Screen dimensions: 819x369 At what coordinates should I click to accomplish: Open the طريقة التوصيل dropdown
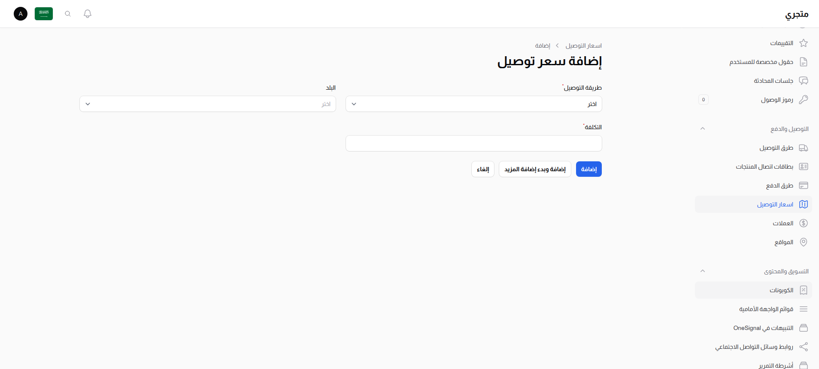click(474, 104)
